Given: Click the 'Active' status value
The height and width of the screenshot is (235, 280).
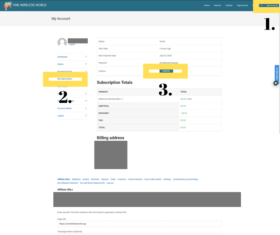Looking at the screenshot, I should pos(162,41).
